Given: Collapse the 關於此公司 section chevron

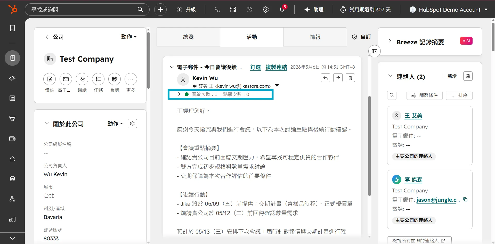Looking at the screenshot, I should 46,123.
